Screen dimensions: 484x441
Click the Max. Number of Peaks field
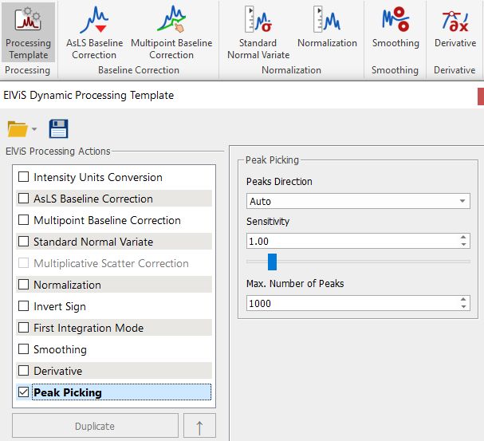tap(352, 303)
